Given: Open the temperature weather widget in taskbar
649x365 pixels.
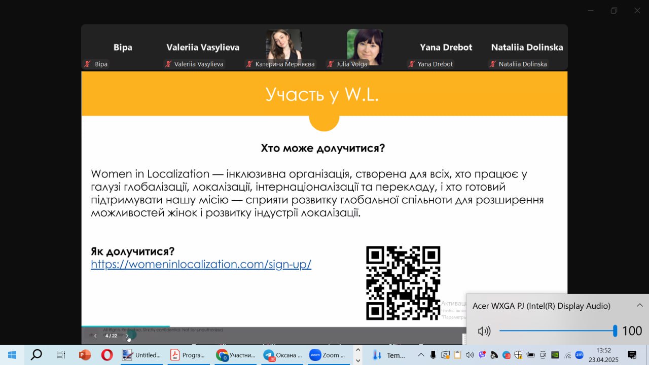Looking at the screenshot, I should coord(389,355).
